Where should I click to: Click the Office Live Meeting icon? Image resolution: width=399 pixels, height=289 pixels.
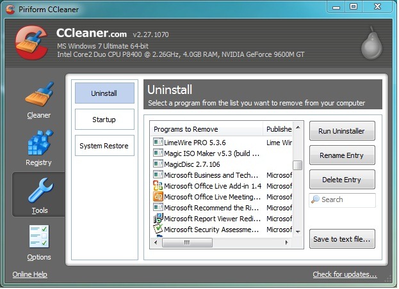tap(158, 196)
